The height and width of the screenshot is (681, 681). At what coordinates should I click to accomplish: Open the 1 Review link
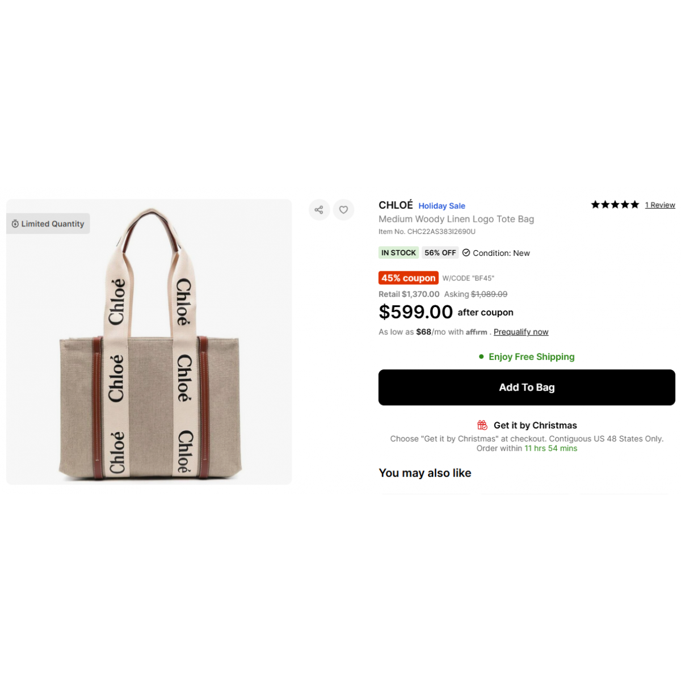[x=660, y=205]
